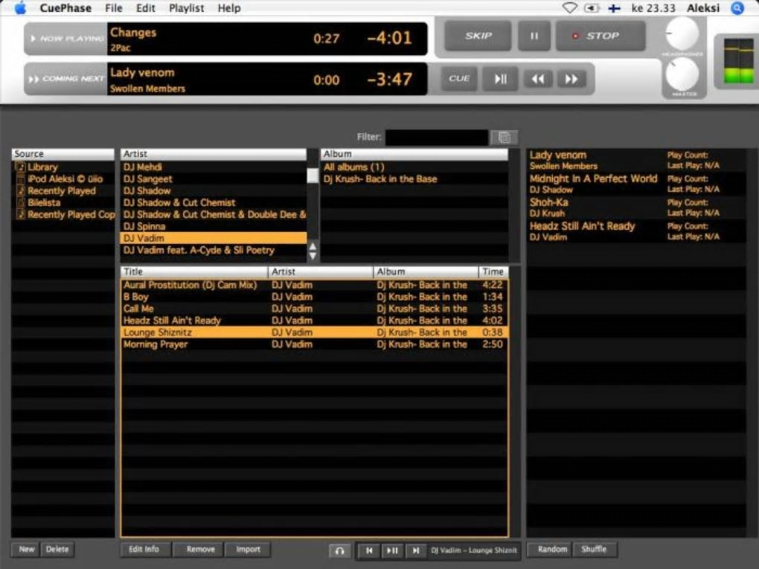Click the artist list scroll arrows
This screenshot has width=759, height=569.
(x=313, y=251)
